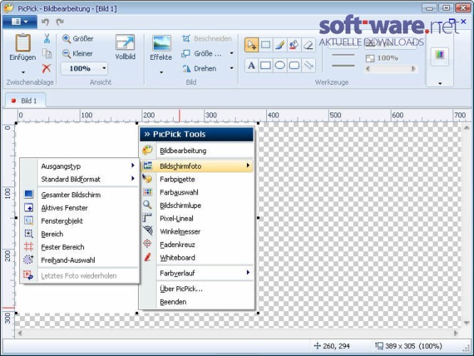Click the Beschneiden crop button
This screenshot has width=474, height=356.
coord(207,38)
